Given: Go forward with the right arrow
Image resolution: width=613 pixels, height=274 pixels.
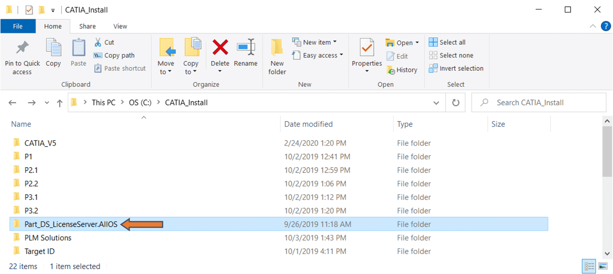Looking at the screenshot, I should click(32, 103).
